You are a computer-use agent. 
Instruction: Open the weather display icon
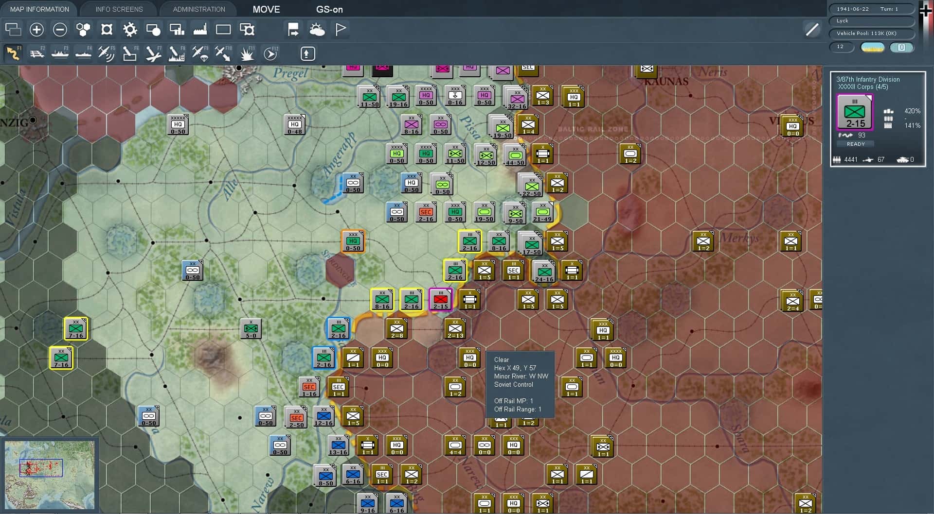pos(317,29)
